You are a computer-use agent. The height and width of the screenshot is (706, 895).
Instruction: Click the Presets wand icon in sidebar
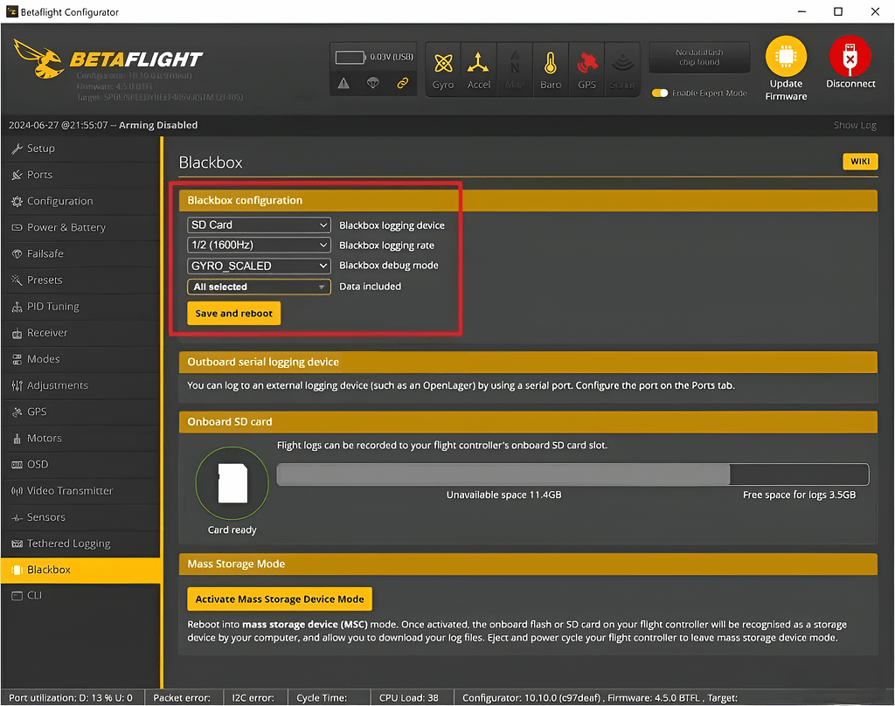[17, 280]
